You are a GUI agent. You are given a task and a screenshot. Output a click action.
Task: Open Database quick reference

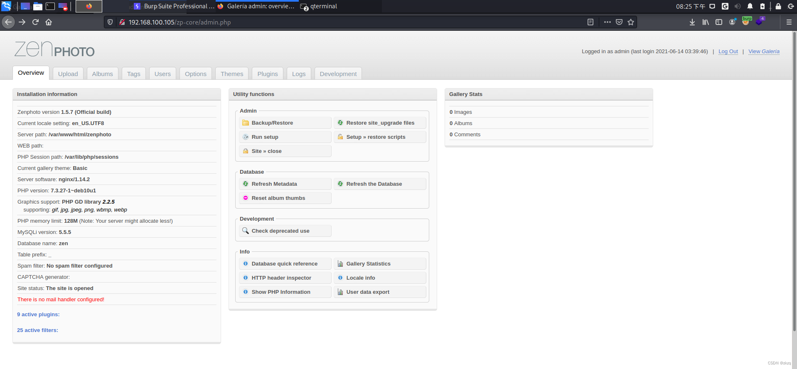point(285,263)
